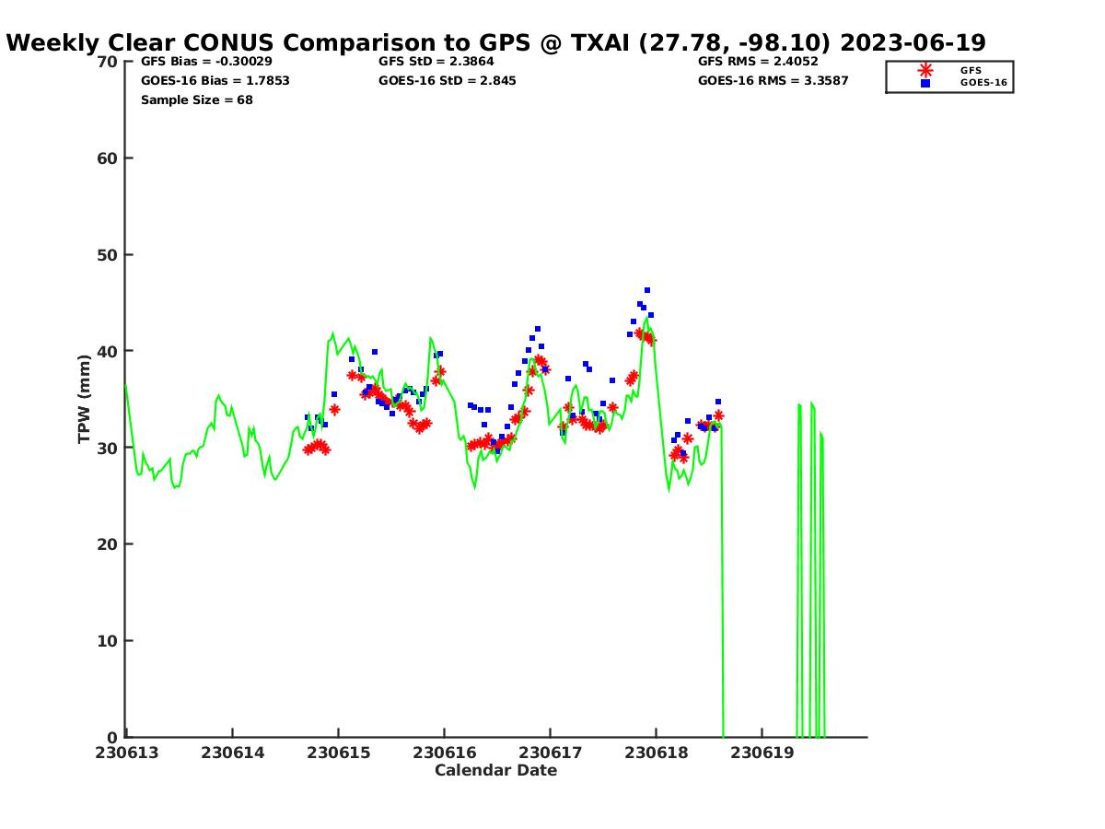Screen dimensions: 1105x829
Task: Click the blue GOES-16 square legend marker
Action: [925, 83]
